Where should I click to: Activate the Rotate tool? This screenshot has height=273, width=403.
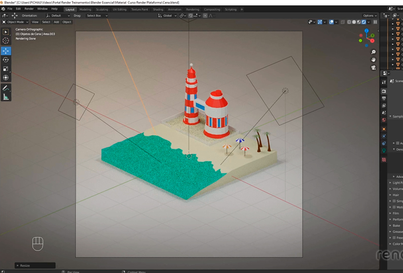point(6,59)
